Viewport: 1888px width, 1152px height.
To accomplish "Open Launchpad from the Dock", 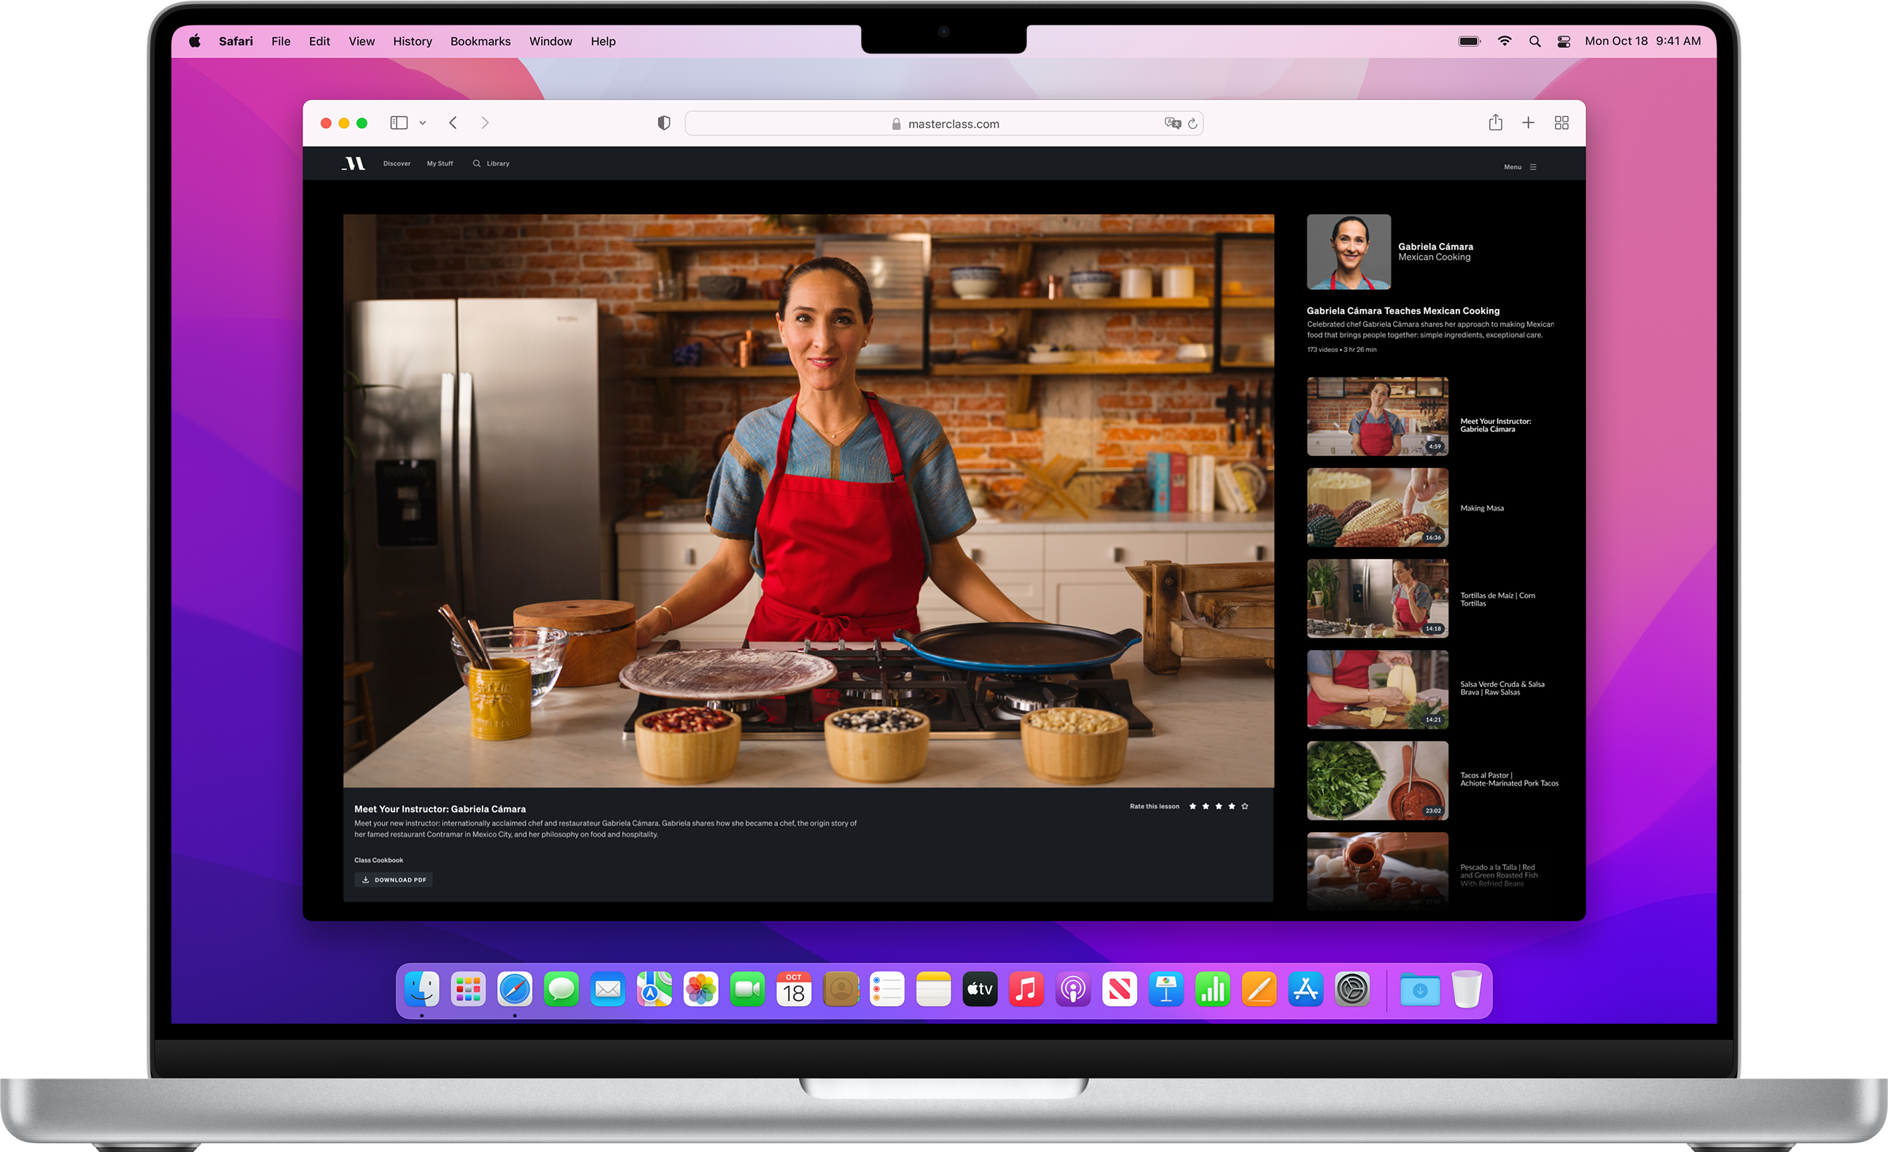I will 468,990.
